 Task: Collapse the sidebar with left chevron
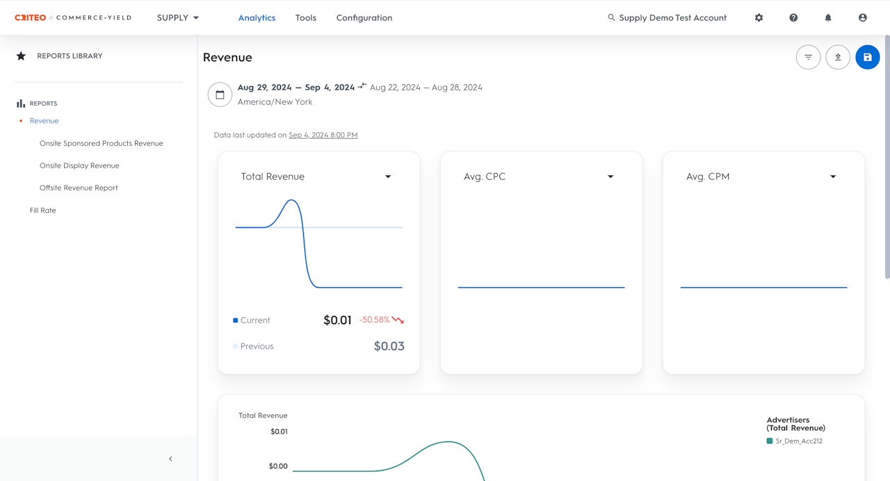point(170,459)
